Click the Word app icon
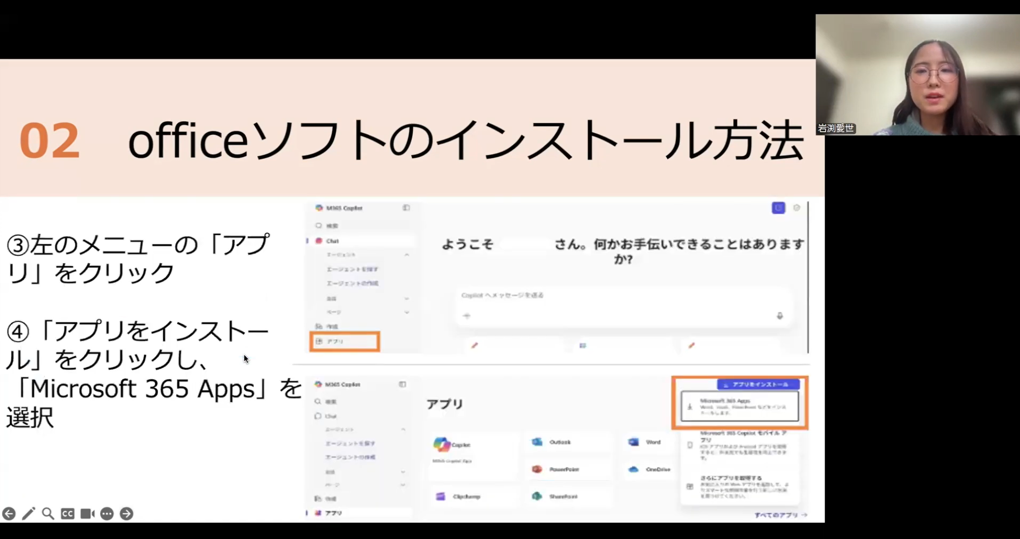This screenshot has width=1020, height=539. click(x=634, y=442)
